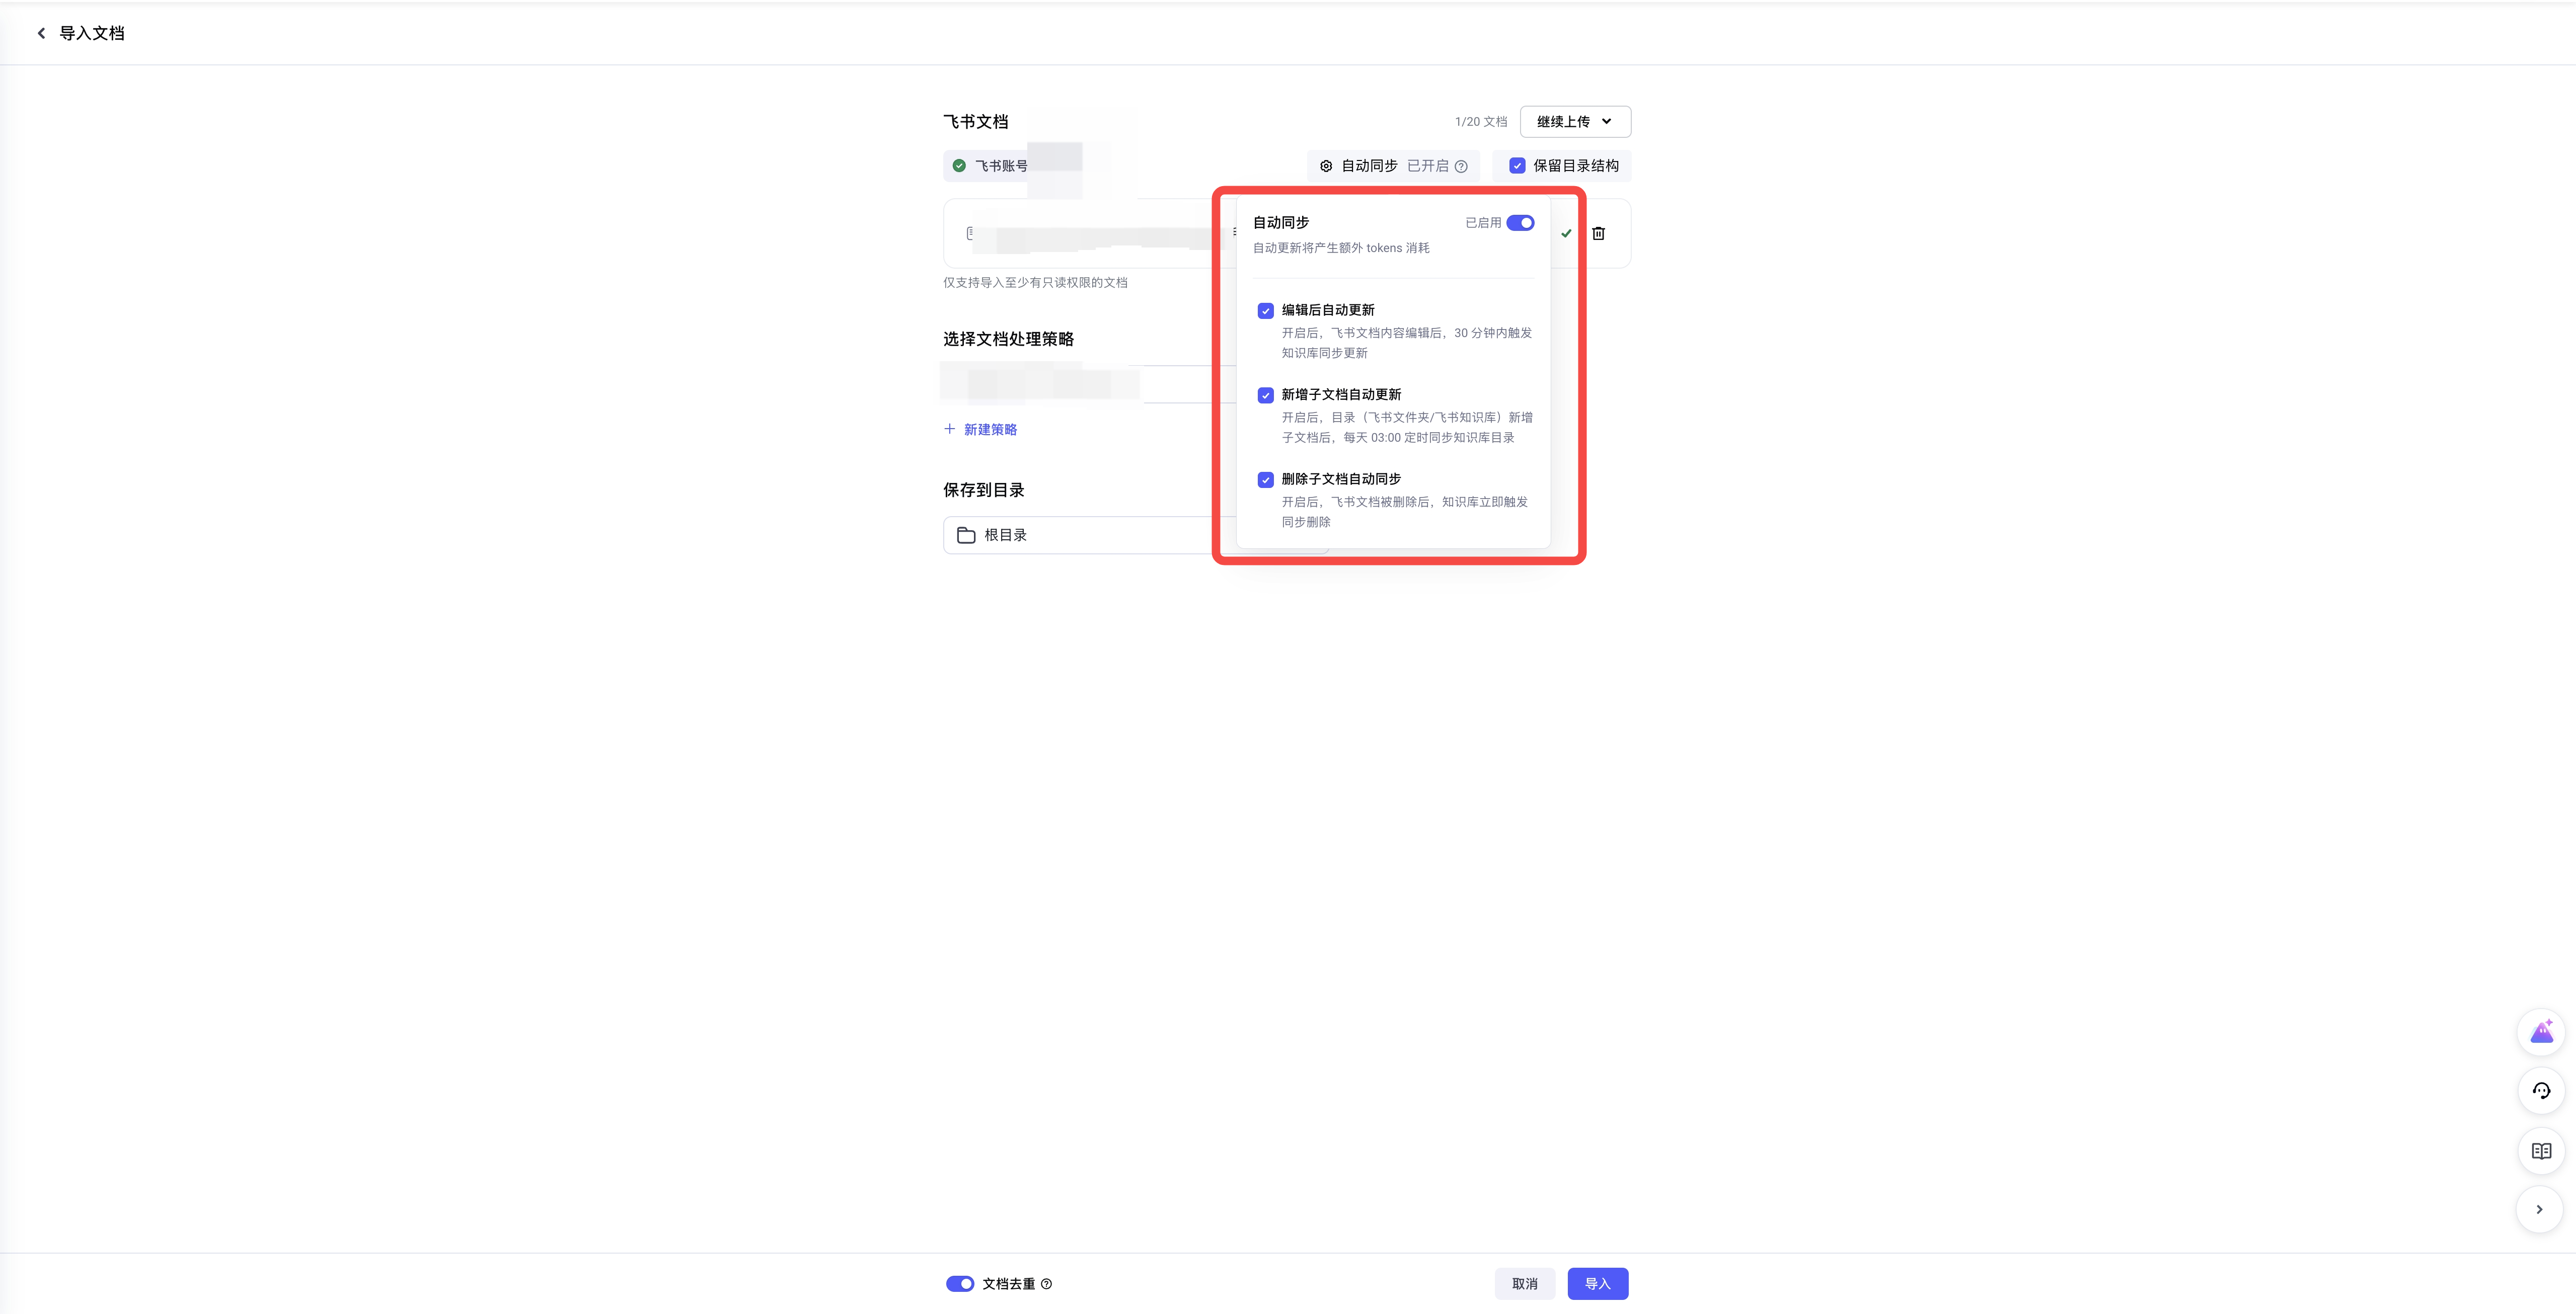Open the 继续上传 dropdown

pyautogui.click(x=1575, y=121)
